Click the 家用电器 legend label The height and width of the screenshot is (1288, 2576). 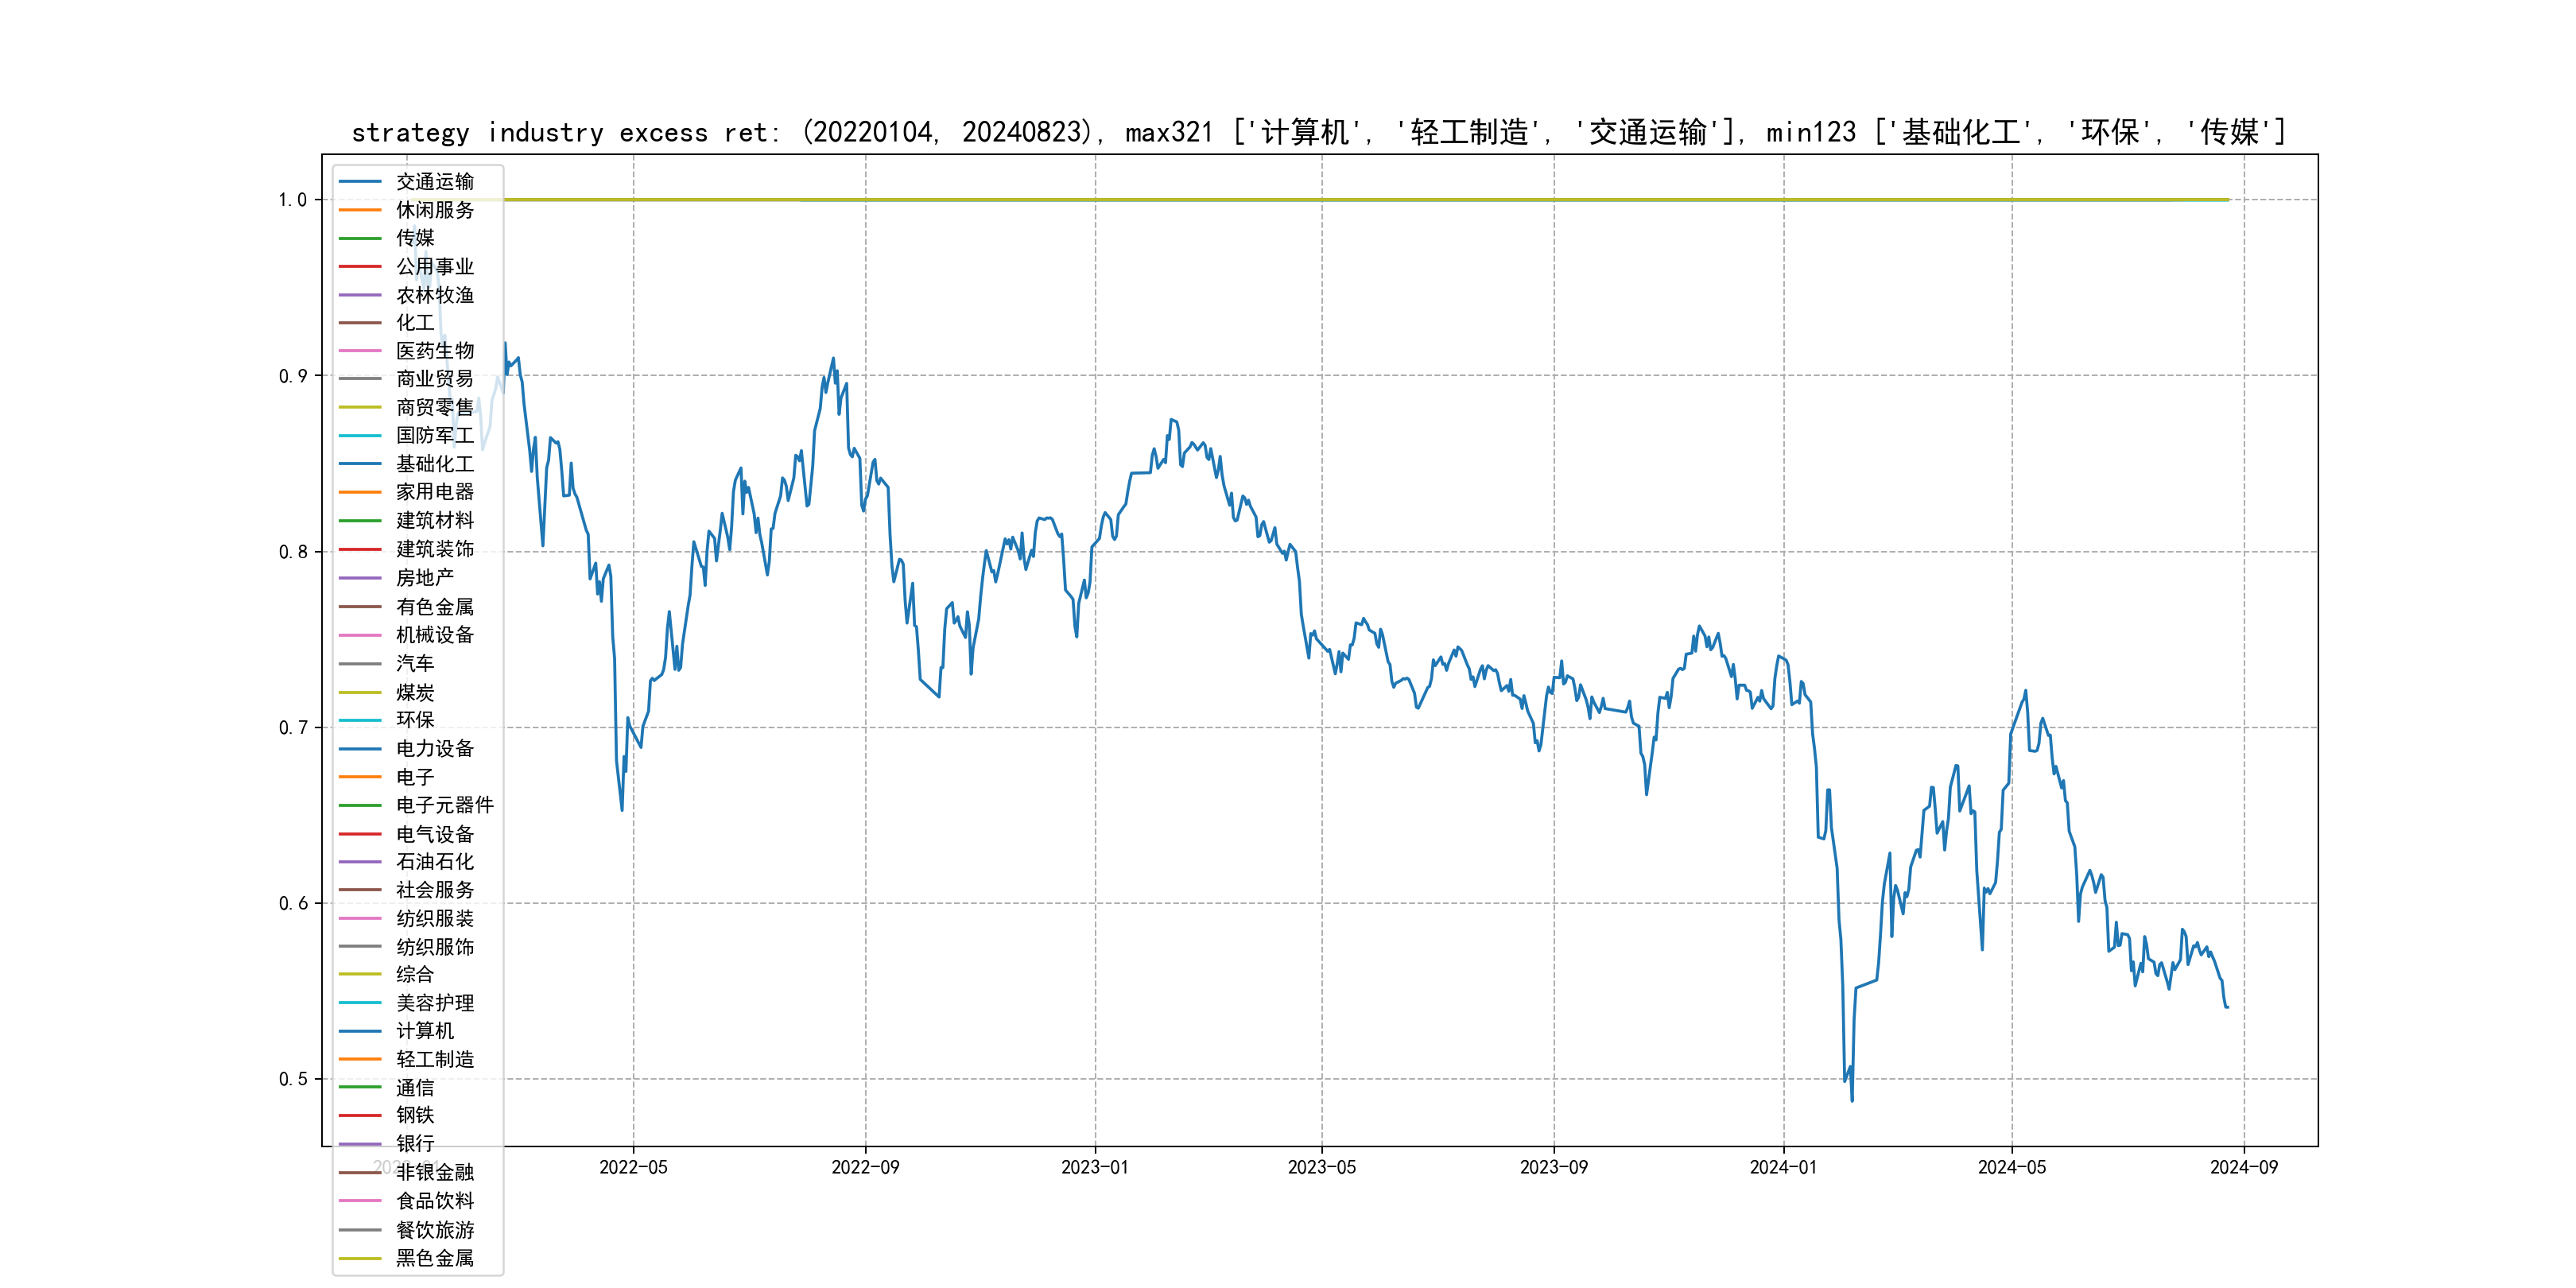(x=434, y=492)
